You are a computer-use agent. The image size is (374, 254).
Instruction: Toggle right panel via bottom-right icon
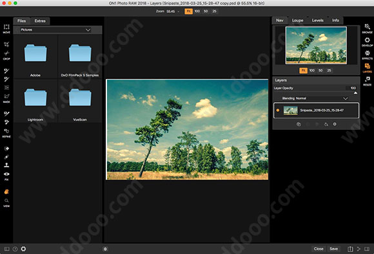pos(367,249)
